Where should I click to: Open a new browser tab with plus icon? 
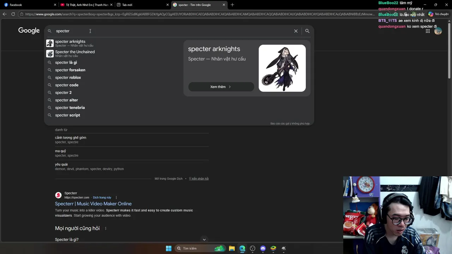[232, 5]
